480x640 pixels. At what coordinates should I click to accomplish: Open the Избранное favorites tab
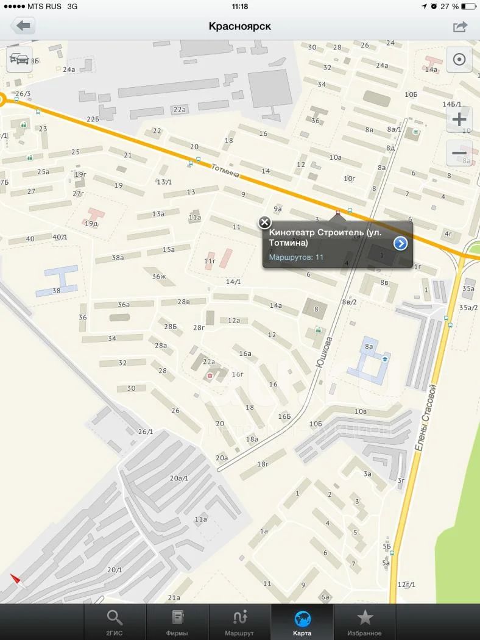(365, 622)
